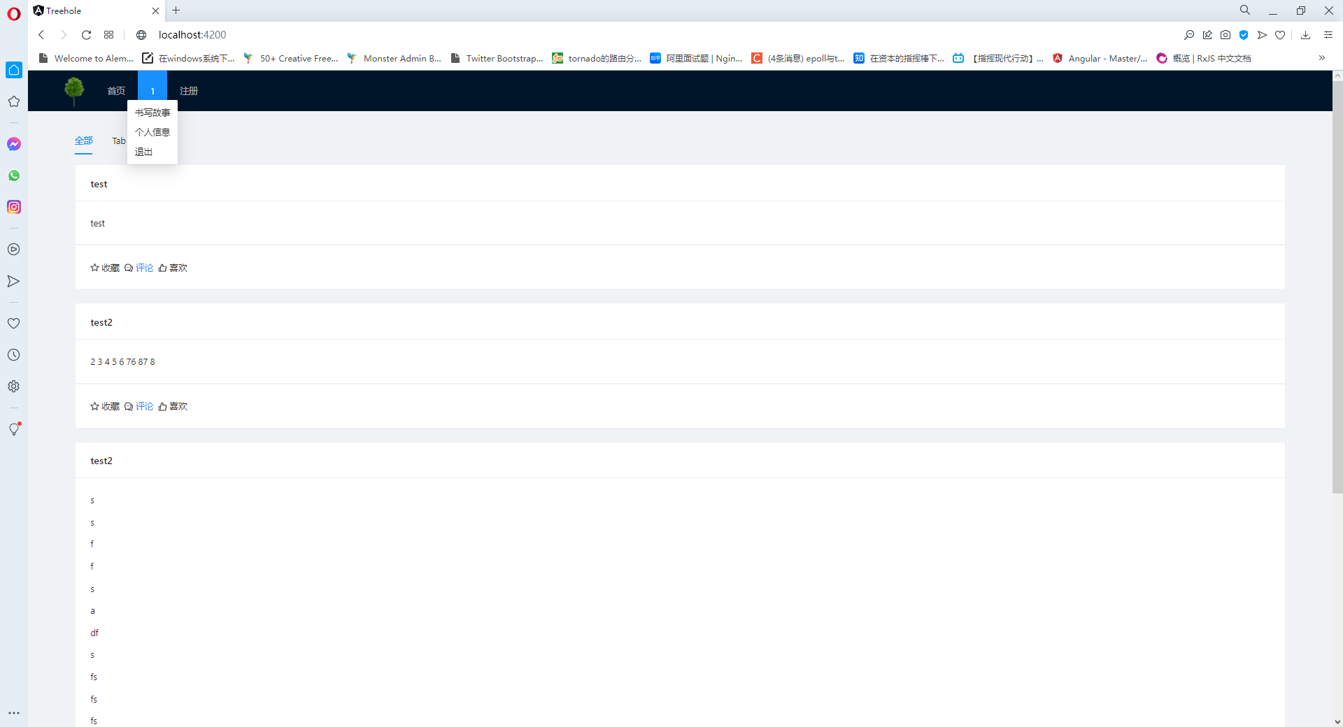Open My Flow sidebar icon
Screen dimensions: 1343x727
(14, 281)
